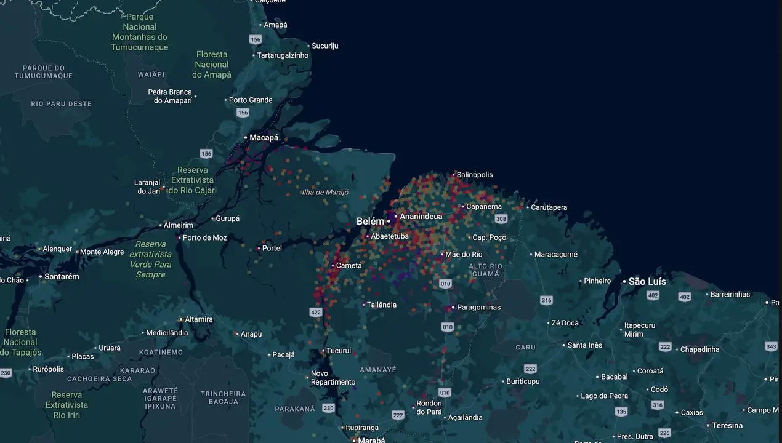The width and height of the screenshot is (782, 443).
Task: Click the Porto de Moz label
Action: (204, 238)
